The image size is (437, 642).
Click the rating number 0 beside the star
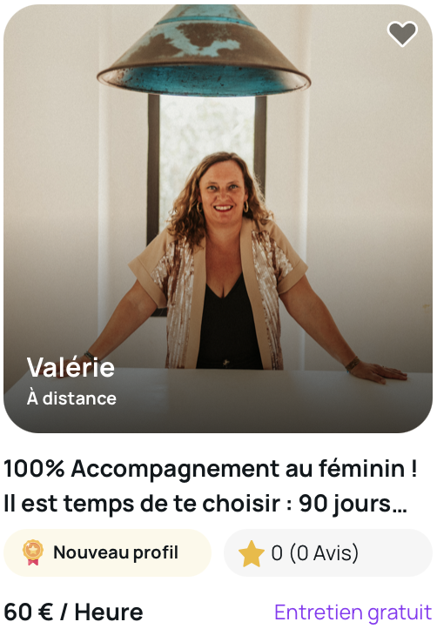pyautogui.click(x=277, y=553)
